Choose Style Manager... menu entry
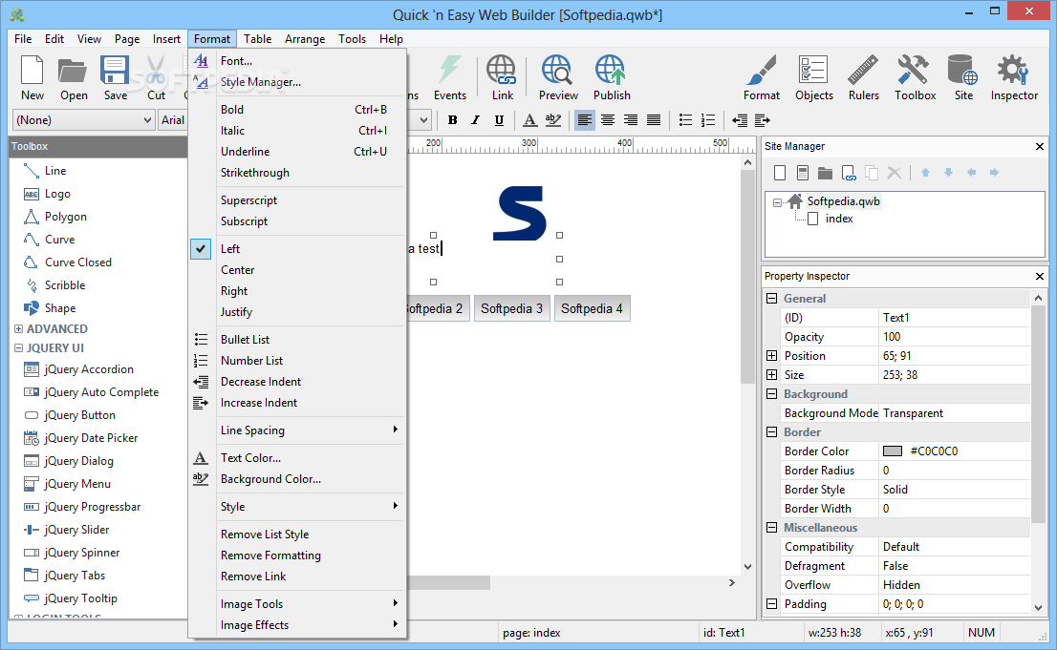 click(x=296, y=81)
